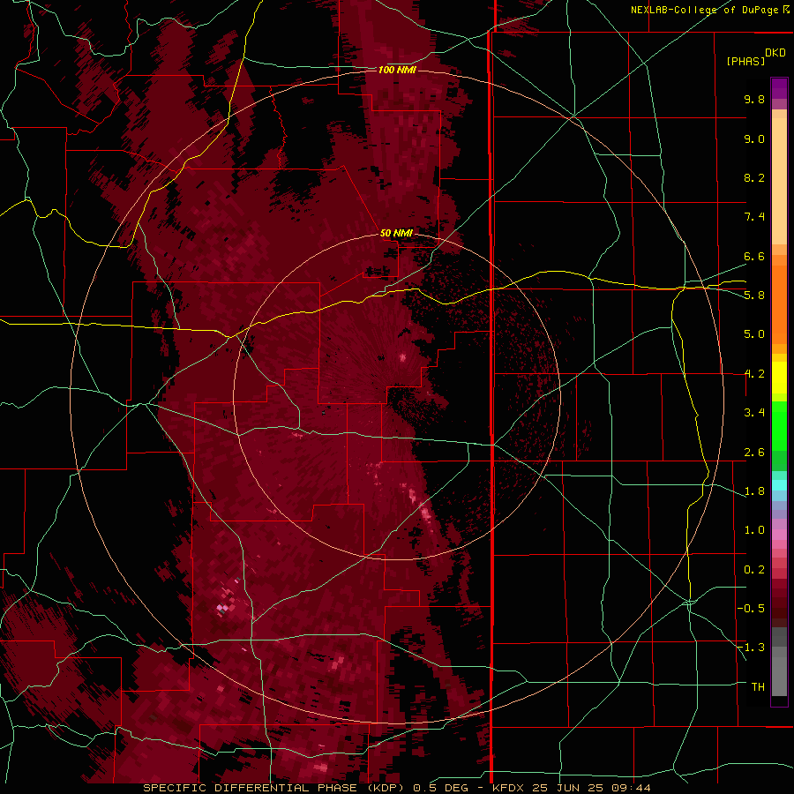Click the 0.2 value on the color scale

click(x=754, y=570)
